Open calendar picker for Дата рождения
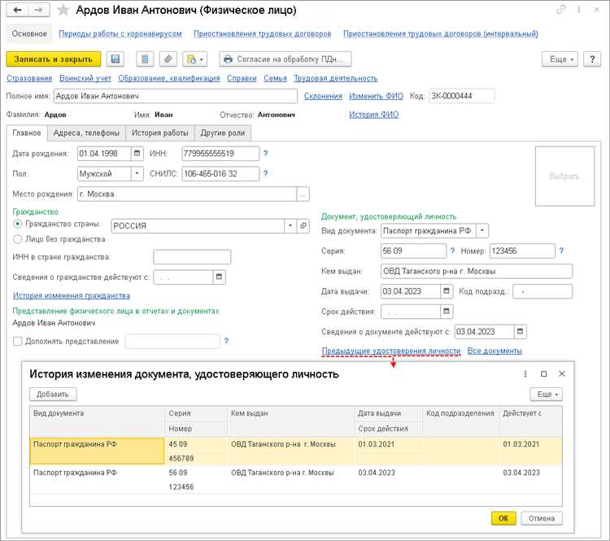 [137, 153]
